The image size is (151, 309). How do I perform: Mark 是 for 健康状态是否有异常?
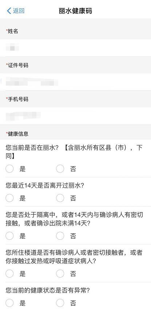[9, 303]
